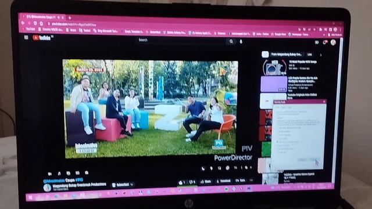Open Magandang Buhay Overdrash Productions channel
Viewport: 372px width, 209px height.
pyautogui.click(x=79, y=185)
